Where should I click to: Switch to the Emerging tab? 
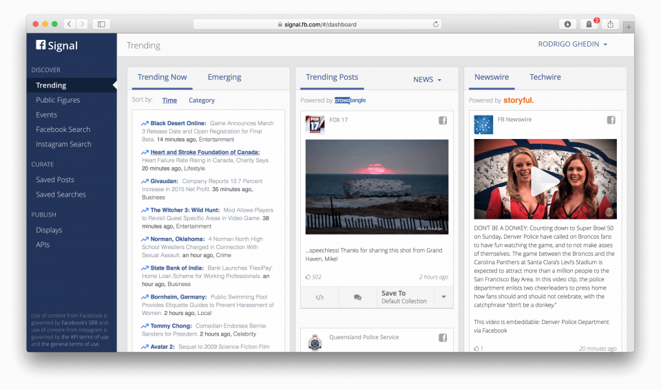click(x=224, y=77)
